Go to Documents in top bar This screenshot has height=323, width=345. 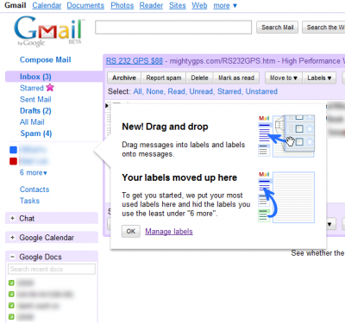pos(85,5)
